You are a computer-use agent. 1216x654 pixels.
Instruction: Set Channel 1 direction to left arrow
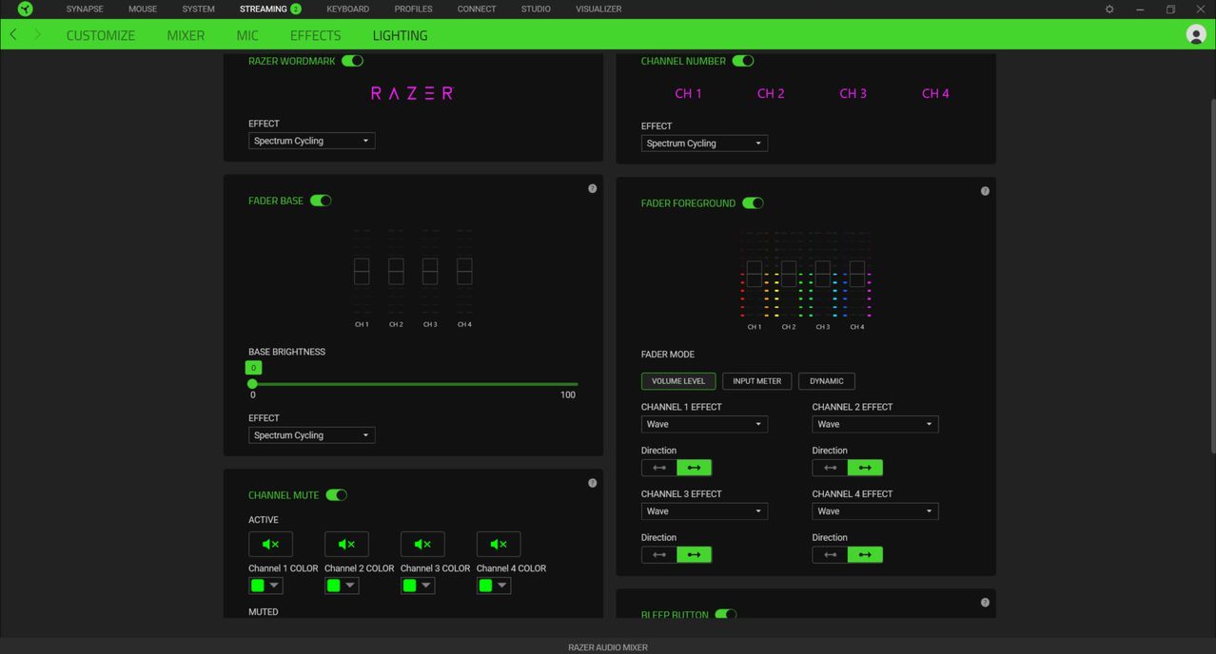click(x=658, y=468)
